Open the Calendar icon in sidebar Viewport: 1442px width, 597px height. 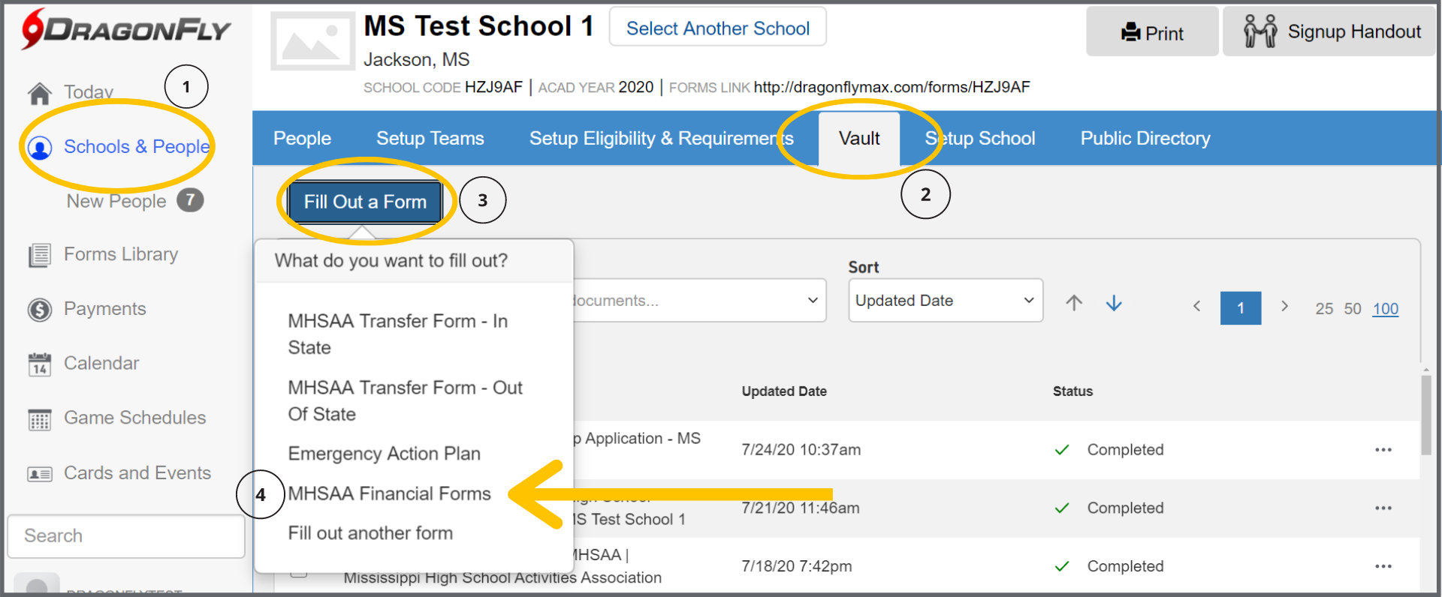click(40, 364)
